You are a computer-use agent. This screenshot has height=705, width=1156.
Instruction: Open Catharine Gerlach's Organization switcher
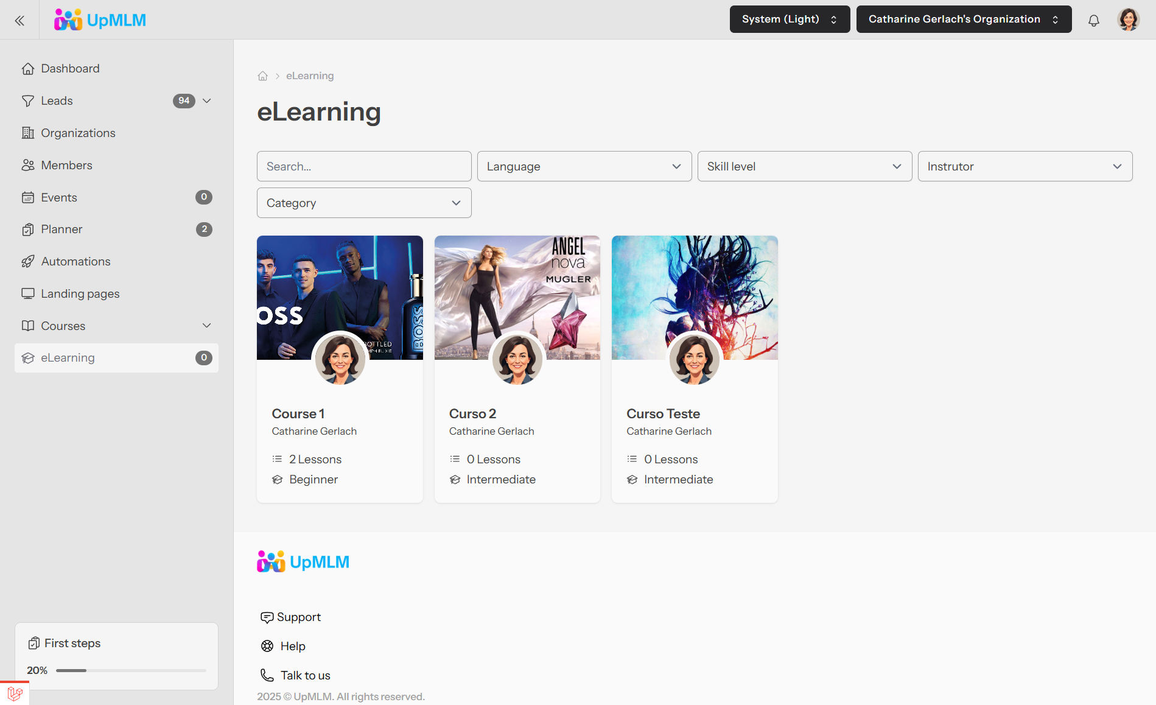963,19
